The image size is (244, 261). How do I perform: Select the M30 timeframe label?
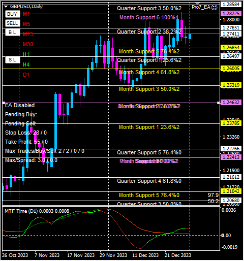click(x=28, y=44)
